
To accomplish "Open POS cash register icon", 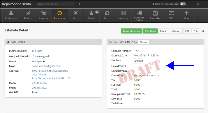I will pyautogui.click(x=171, y=13).
